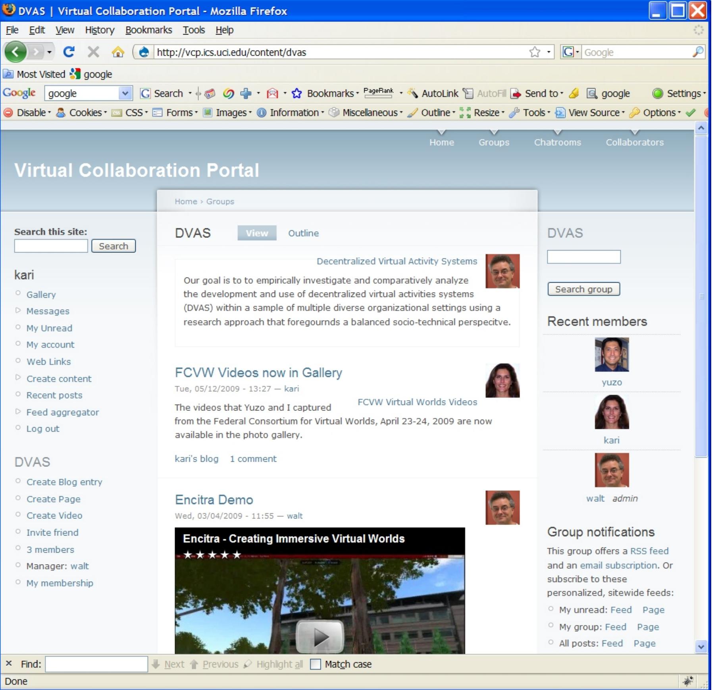Click the mail envelope icon in Google toolbar
The width and height of the screenshot is (716, 690).
coord(273,93)
